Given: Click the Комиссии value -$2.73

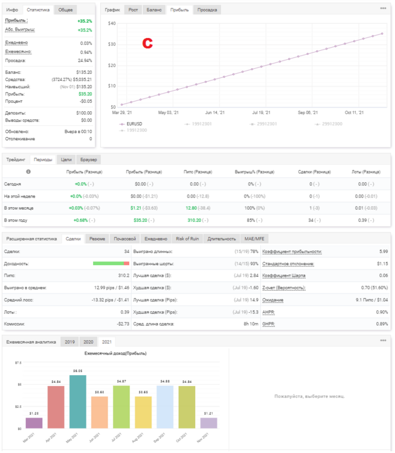Looking at the screenshot, I should 123,324.
